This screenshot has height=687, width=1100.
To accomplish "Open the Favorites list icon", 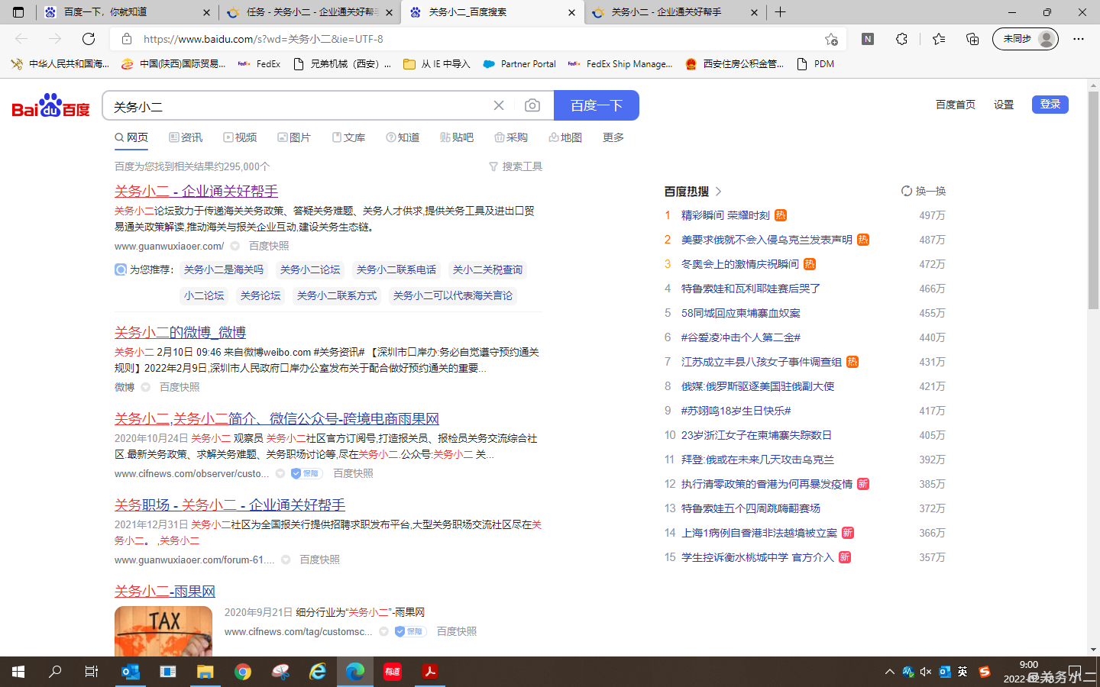I will pos(939,39).
